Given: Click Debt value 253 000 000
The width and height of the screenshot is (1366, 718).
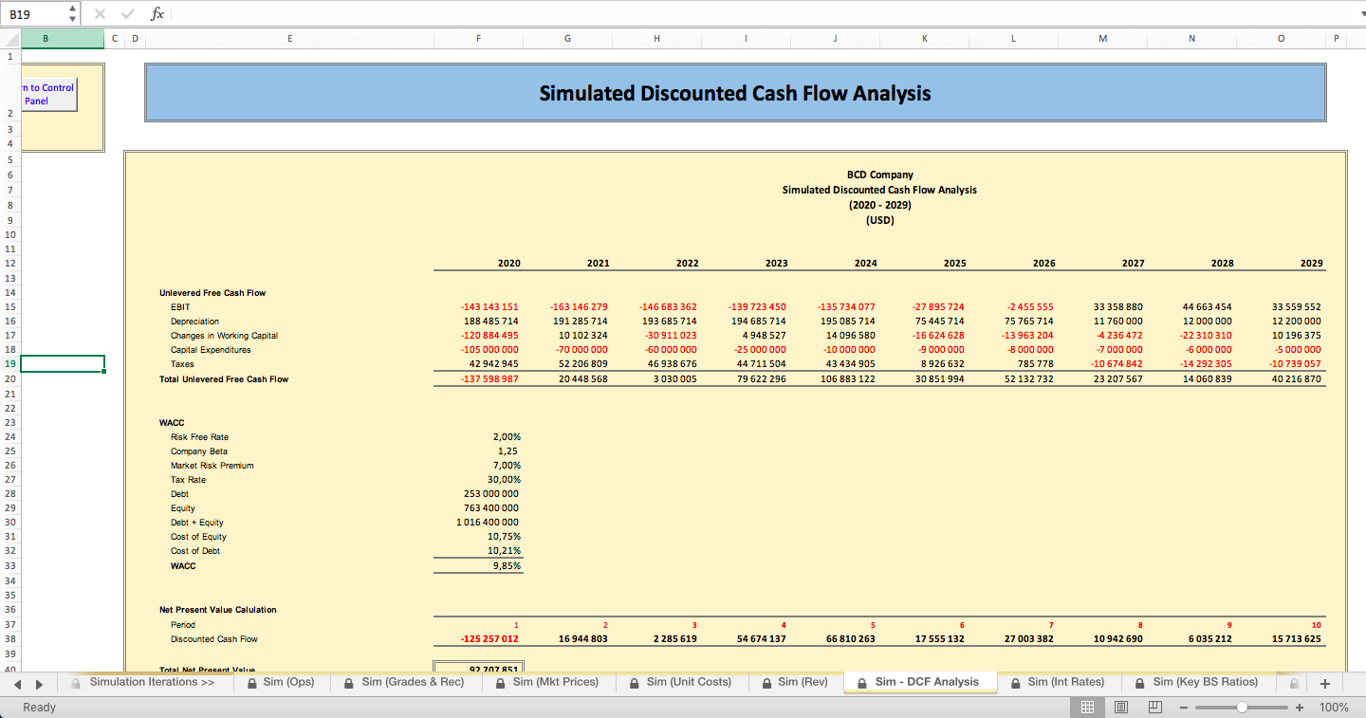Looking at the screenshot, I should (x=490, y=494).
